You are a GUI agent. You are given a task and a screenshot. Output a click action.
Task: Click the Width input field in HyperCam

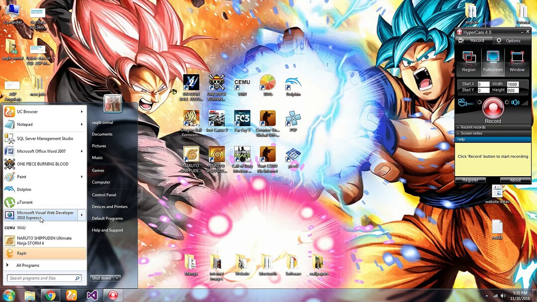(x=512, y=84)
